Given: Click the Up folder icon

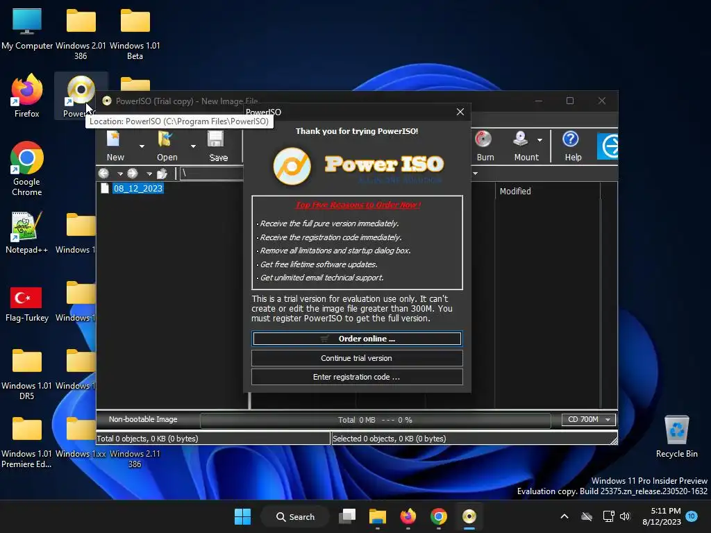Looking at the screenshot, I should [162, 173].
